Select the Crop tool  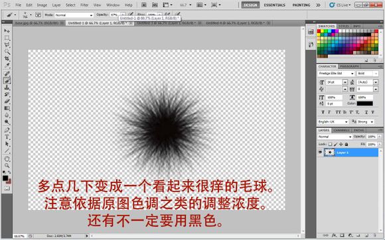pos(7,58)
